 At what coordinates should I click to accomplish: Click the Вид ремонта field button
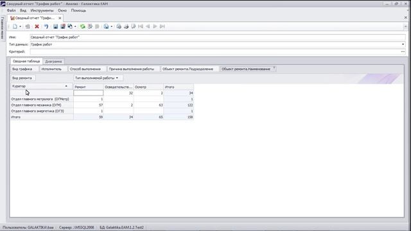pyautogui.click(x=23, y=78)
